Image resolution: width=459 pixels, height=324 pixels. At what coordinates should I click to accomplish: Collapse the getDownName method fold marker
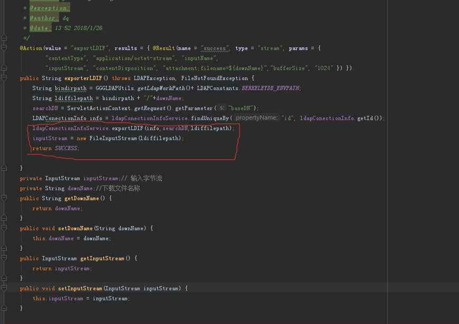coord(4,198)
